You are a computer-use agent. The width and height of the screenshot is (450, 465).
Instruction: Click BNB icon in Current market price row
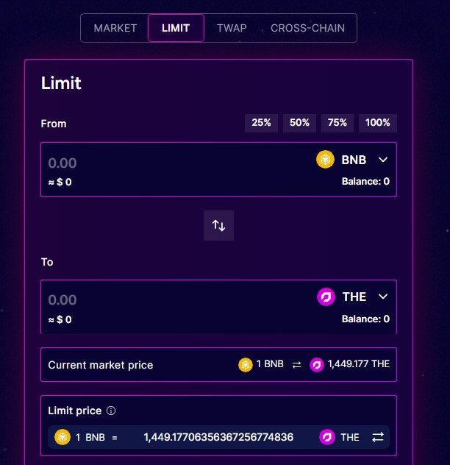click(x=245, y=364)
